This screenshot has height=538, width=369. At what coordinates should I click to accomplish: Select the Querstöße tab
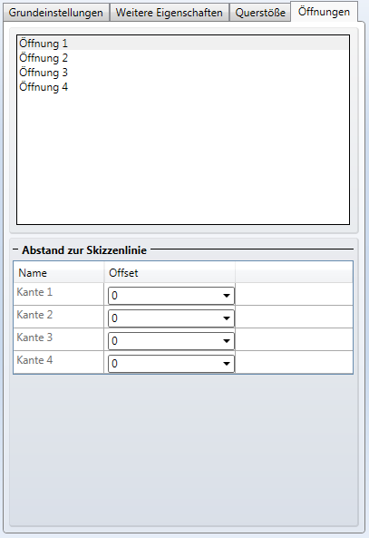pos(260,13)
